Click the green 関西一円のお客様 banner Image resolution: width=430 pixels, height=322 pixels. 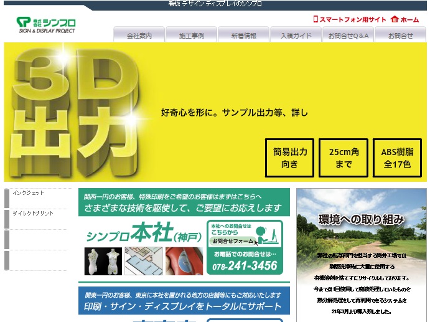point(184,202)
